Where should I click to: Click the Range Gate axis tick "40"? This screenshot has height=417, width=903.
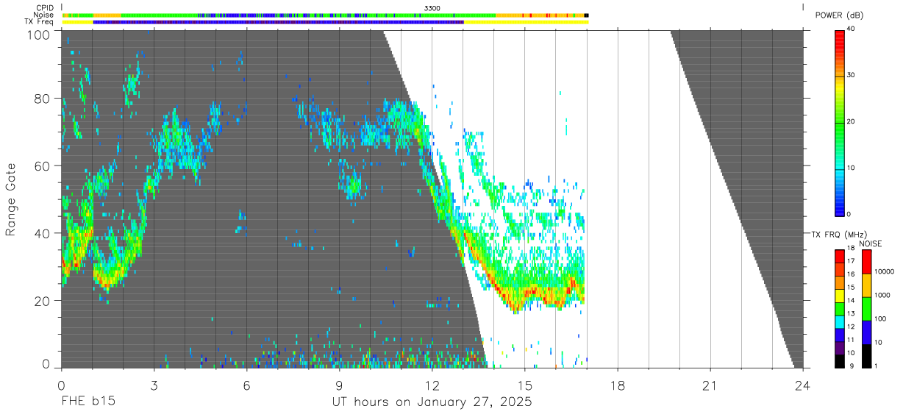click(42, 233)
